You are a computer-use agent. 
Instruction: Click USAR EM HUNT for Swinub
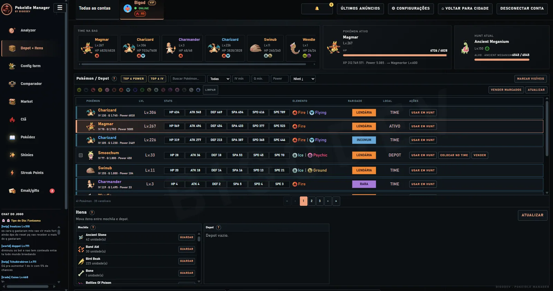(x=423, y=170)
